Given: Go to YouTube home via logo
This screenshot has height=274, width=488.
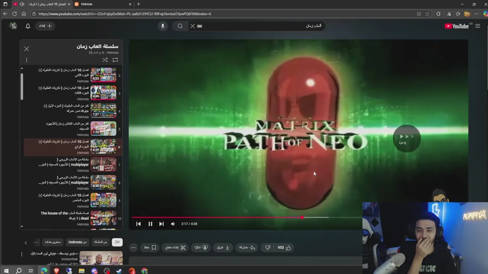Looking at the screenshot, I should 457,26.
